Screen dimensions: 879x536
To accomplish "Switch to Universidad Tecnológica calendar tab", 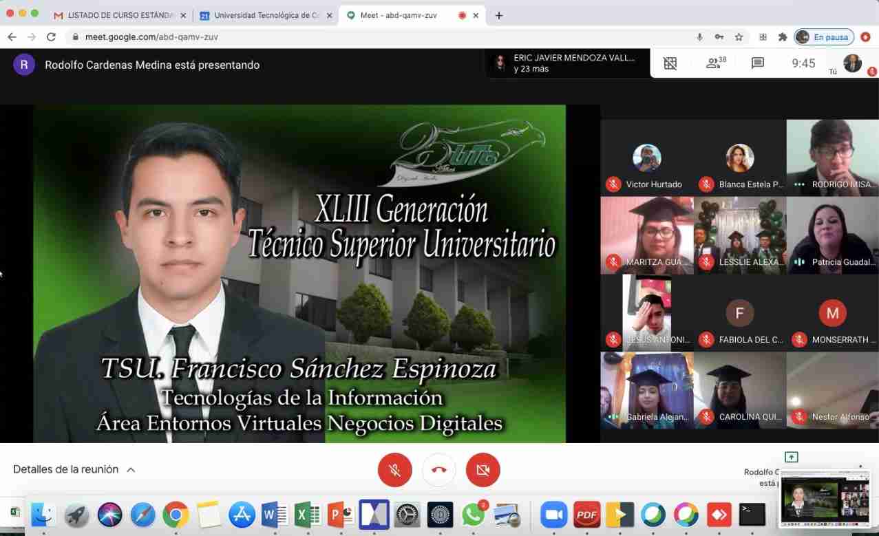I will coord(265,15).
